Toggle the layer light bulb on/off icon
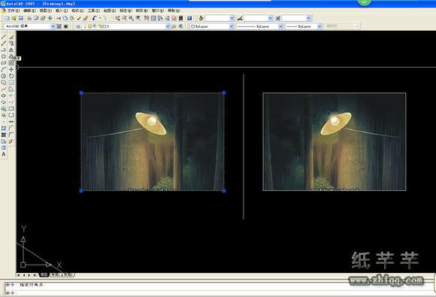This screenshot has width=436, height=297. coord(85,26)
